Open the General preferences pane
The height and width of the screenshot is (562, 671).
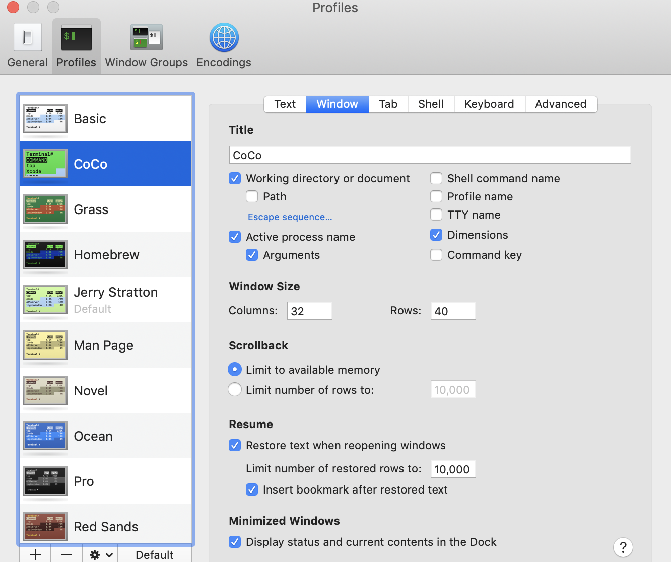click(28, 46)
